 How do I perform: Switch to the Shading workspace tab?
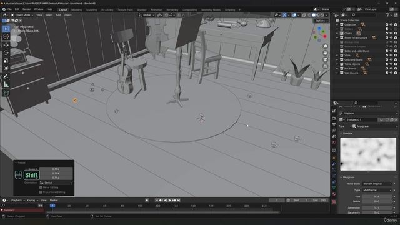tap(142, 10)
